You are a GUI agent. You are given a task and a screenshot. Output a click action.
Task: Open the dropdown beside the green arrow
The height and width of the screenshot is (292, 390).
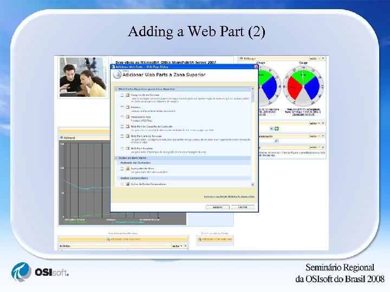pos(271,129)
